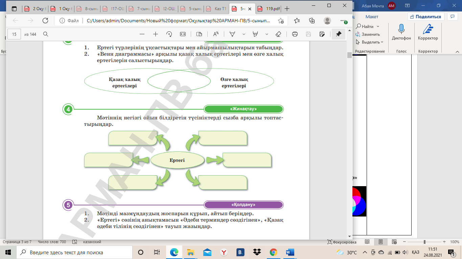Click the Read aloud icon
The width and height of the screenshot is (462, 259).
point(215,34)
